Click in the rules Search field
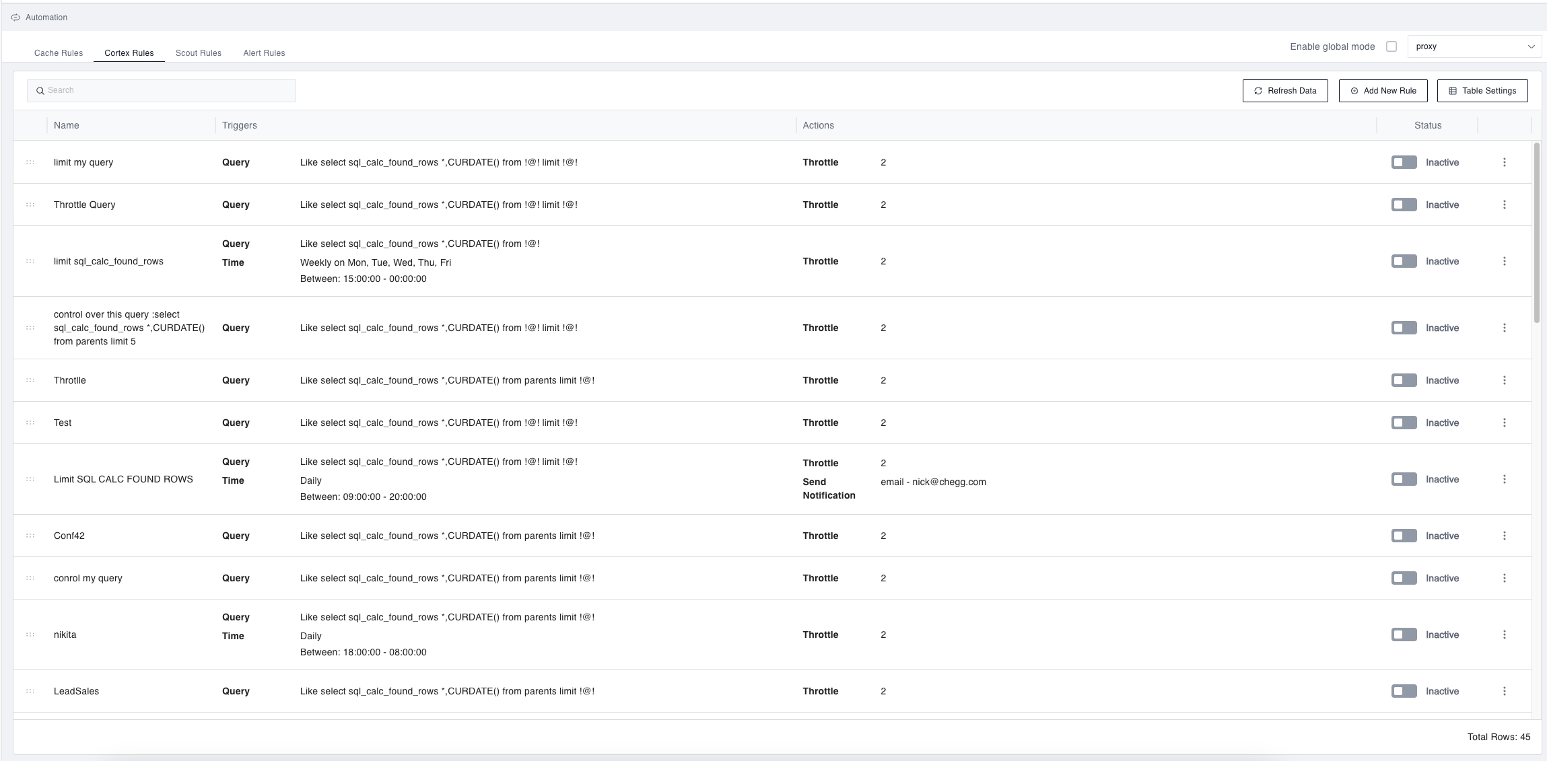The width and height of the screenshot is (1547, 761). (162, 91)
